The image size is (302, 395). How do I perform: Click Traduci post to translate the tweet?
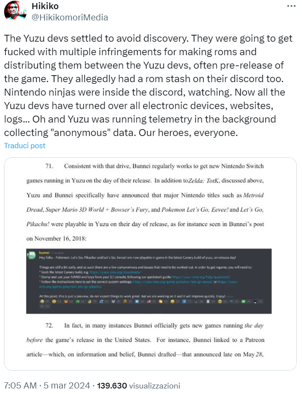tap(25, 146)
